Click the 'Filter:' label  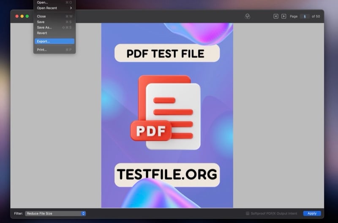coord(18,213)
